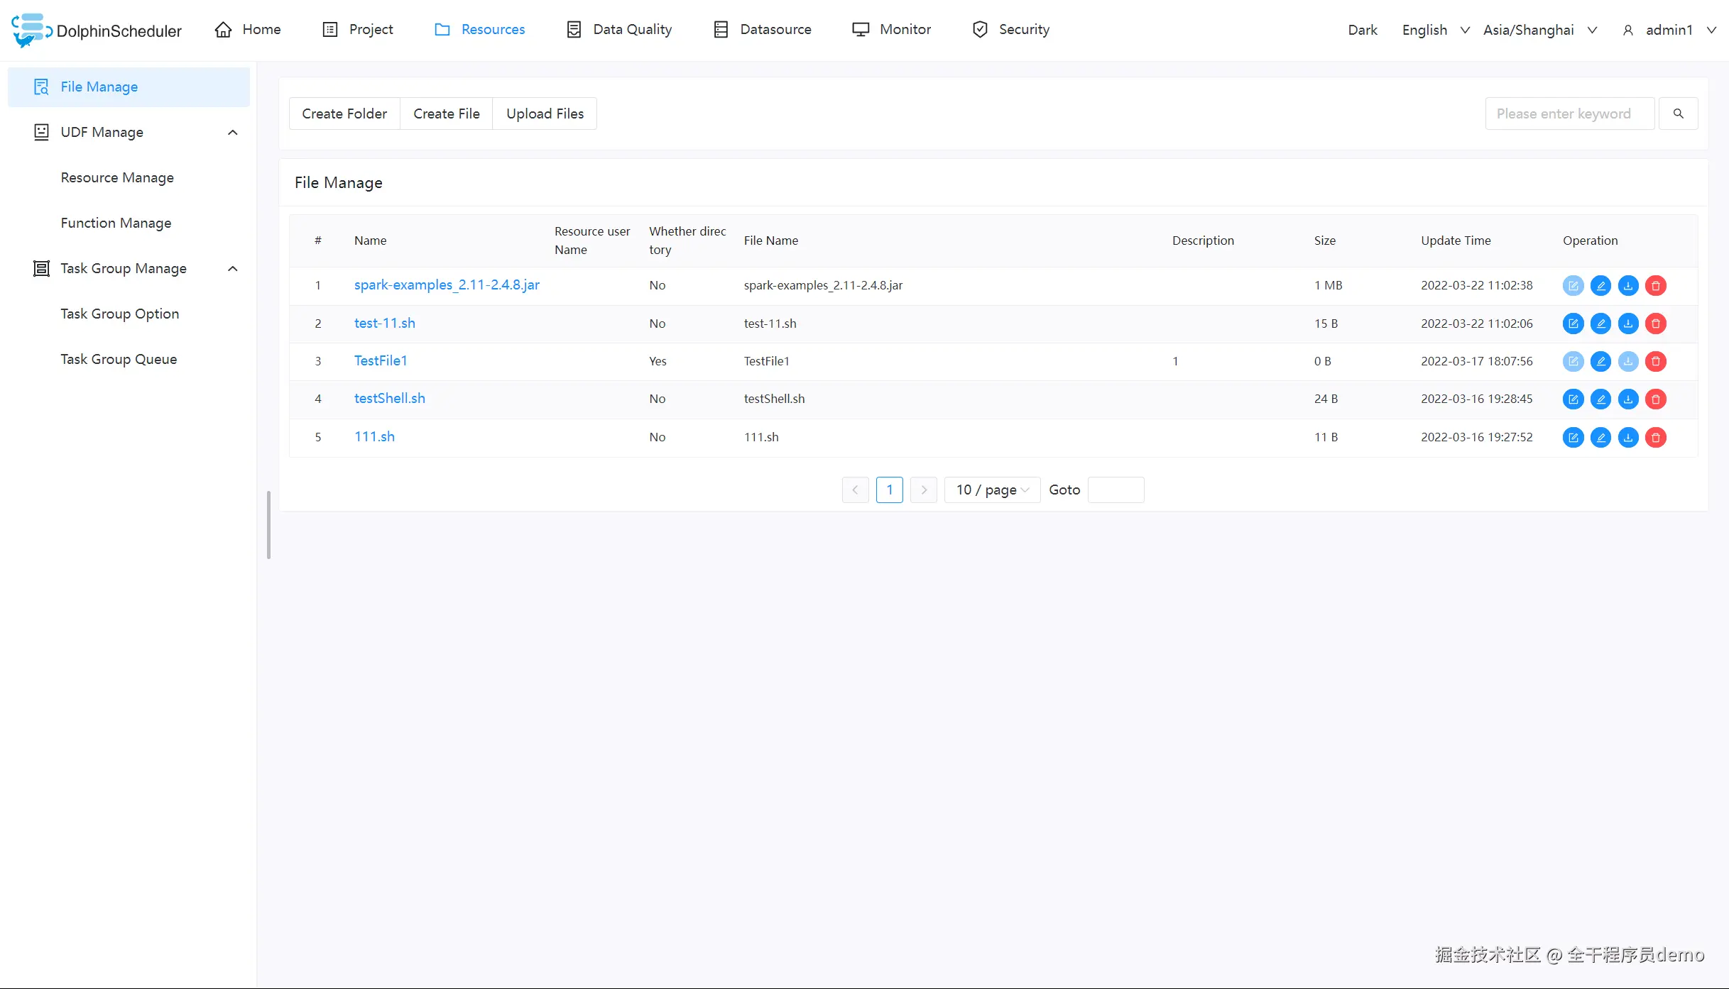This screenshot has width=1729, height=989.
Task: Open the 10 / page dropdown
Action: [x=991, y=490]
